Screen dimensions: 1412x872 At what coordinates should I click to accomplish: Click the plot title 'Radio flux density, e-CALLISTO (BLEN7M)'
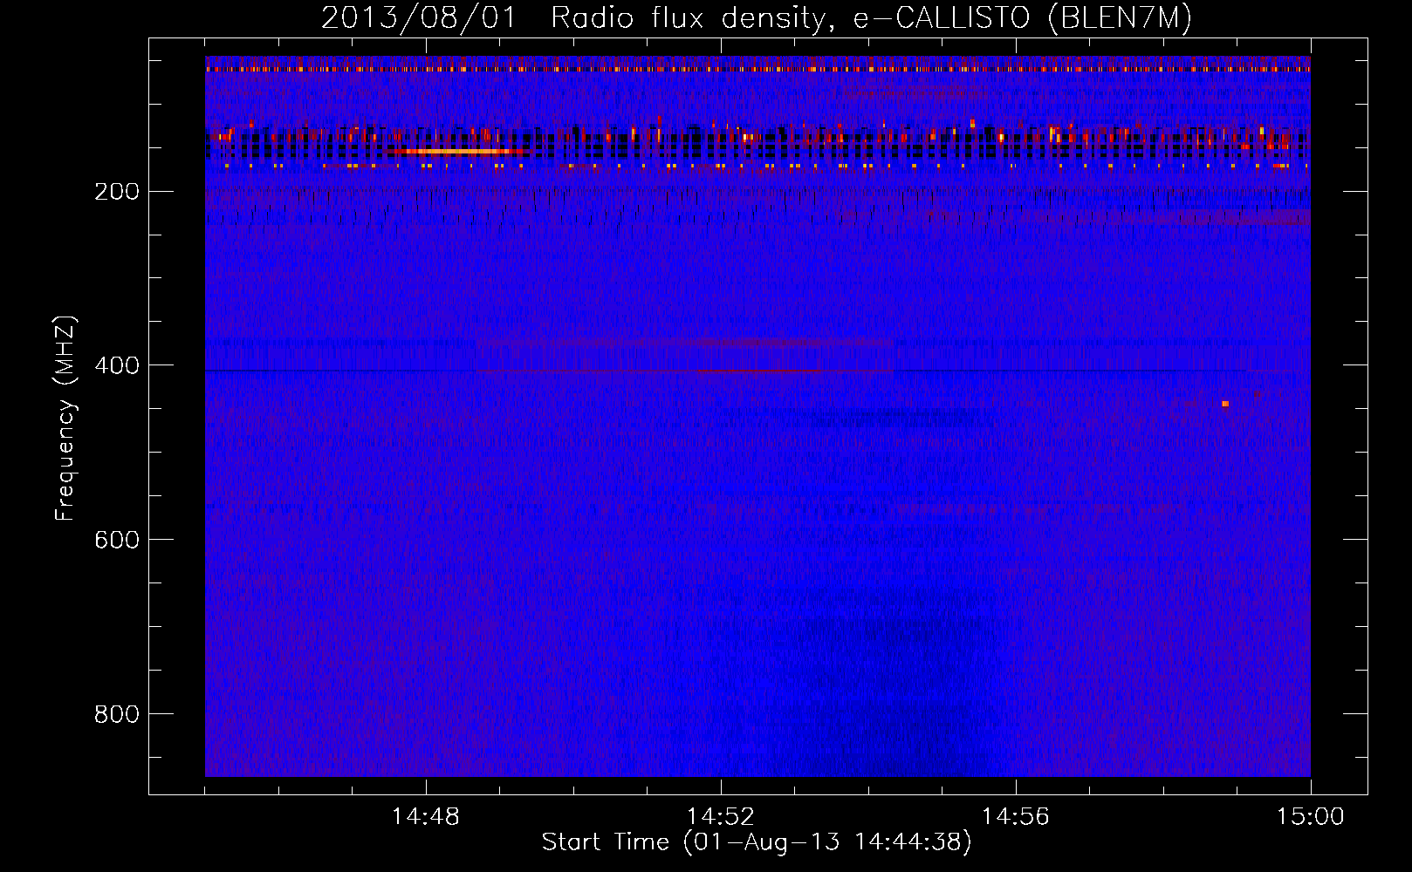click(871, 18)
